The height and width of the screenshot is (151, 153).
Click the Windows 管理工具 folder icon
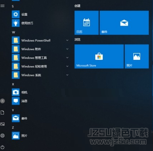click(16, 58)
